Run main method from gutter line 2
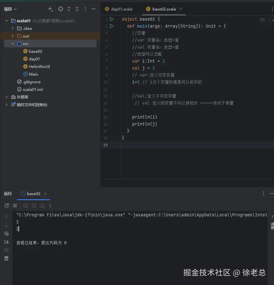Screen dimensions: 274x285 tap(112, 26)
